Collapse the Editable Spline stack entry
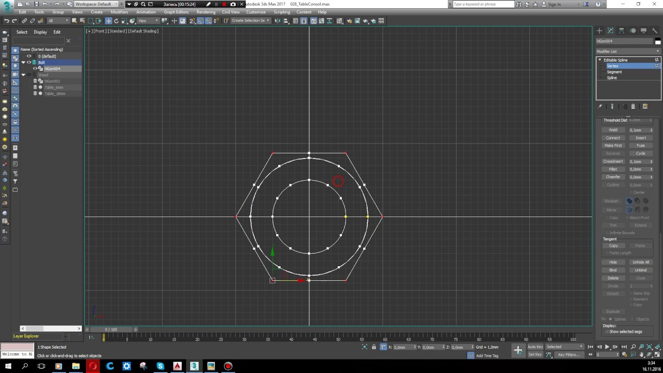Image resolution: width=663 pixels, height=373 pixels. pyautogui.click(x=600, y=60)
